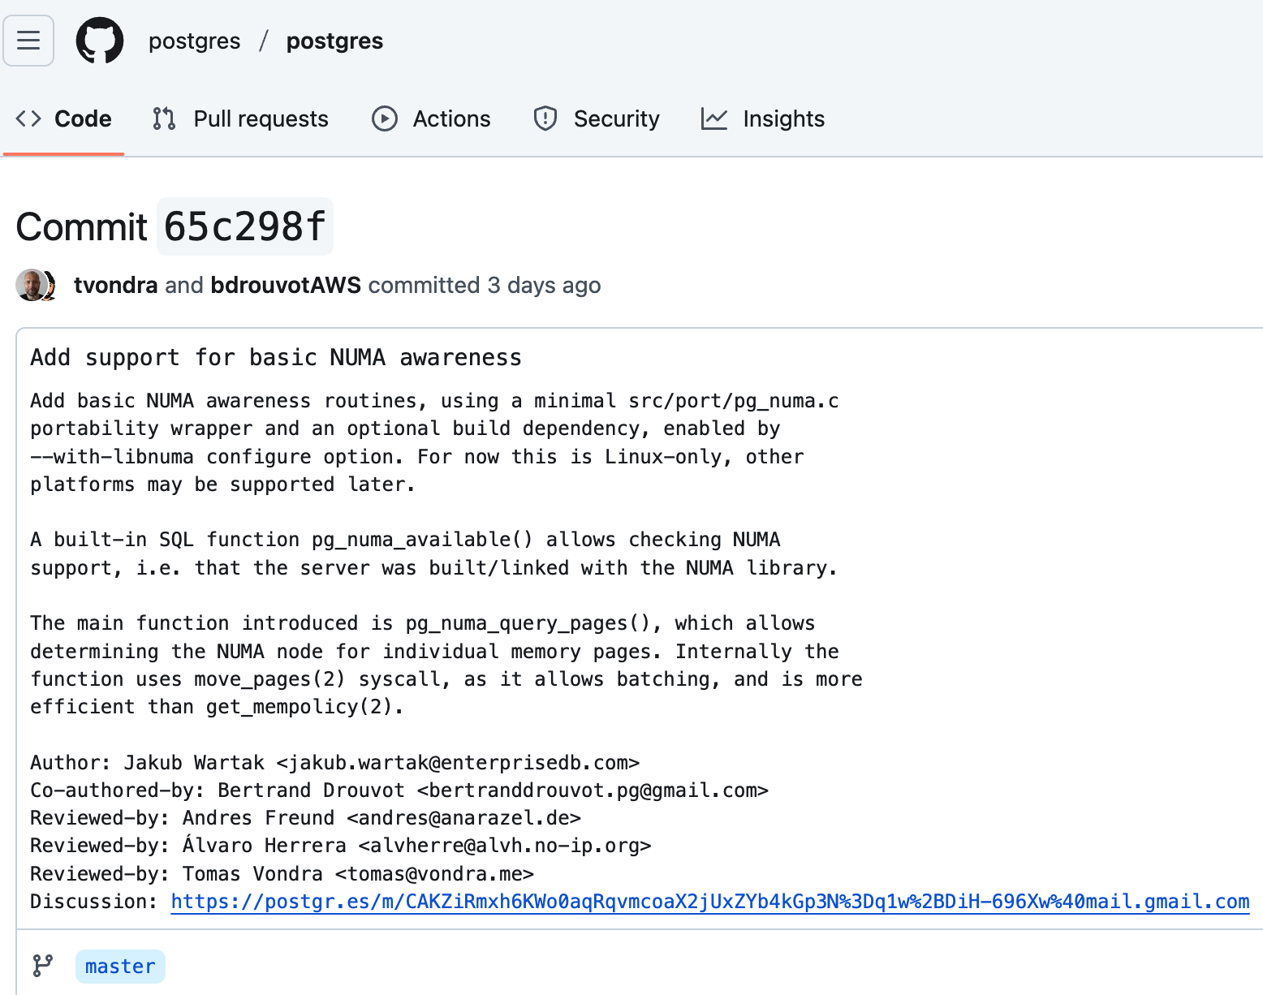Open the hamburger navigation menu

pyautogui.click(x=28, y=40)
